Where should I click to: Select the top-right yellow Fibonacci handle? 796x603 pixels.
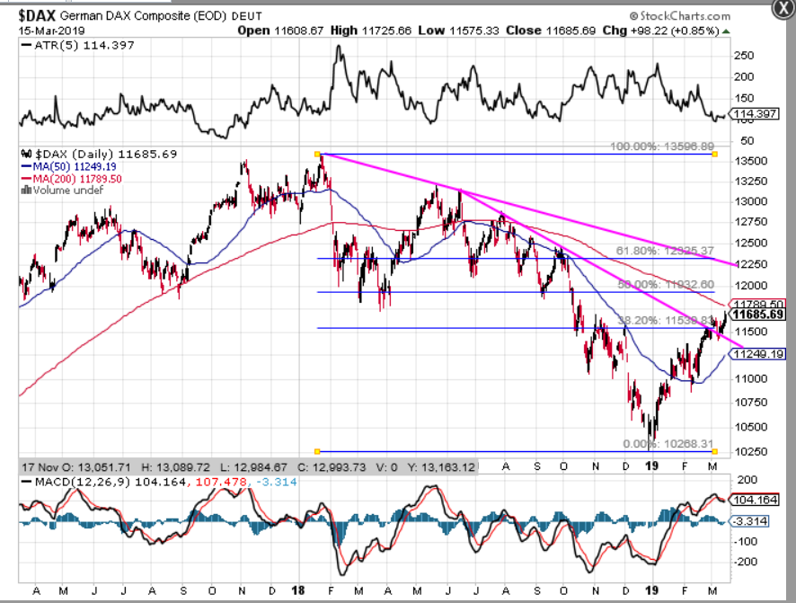(714, 154)
